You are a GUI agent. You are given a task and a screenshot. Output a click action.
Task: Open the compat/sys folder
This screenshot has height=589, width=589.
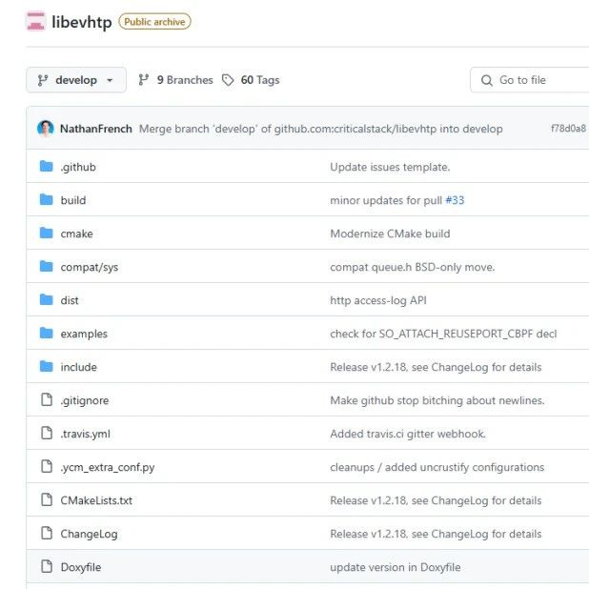click(x=90, y=267)
